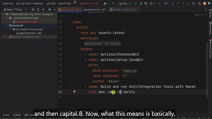This screenshot has height=119, width=212.
Task: Click on 'temurin' distribution value
Action: tap(130, 70)
